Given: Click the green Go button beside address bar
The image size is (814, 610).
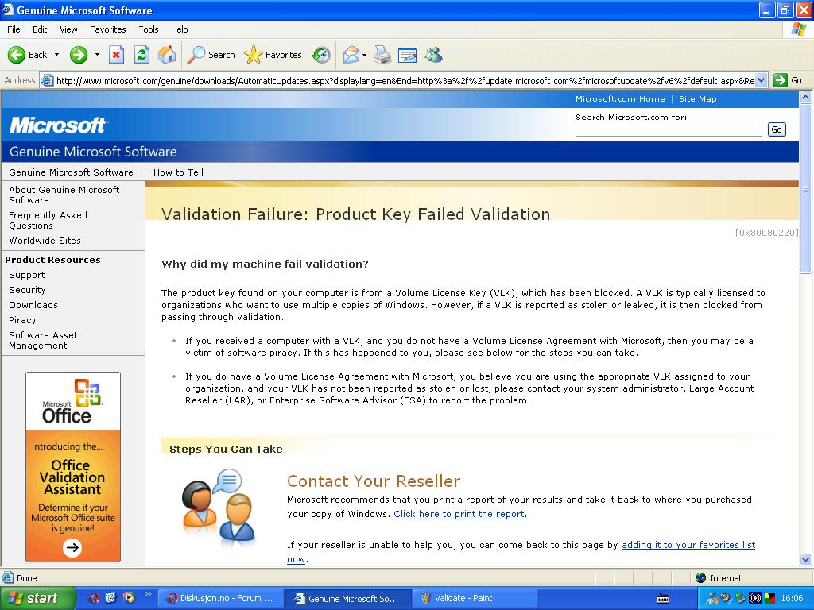Looking at the screenshot, I should [x=788, y=80].
